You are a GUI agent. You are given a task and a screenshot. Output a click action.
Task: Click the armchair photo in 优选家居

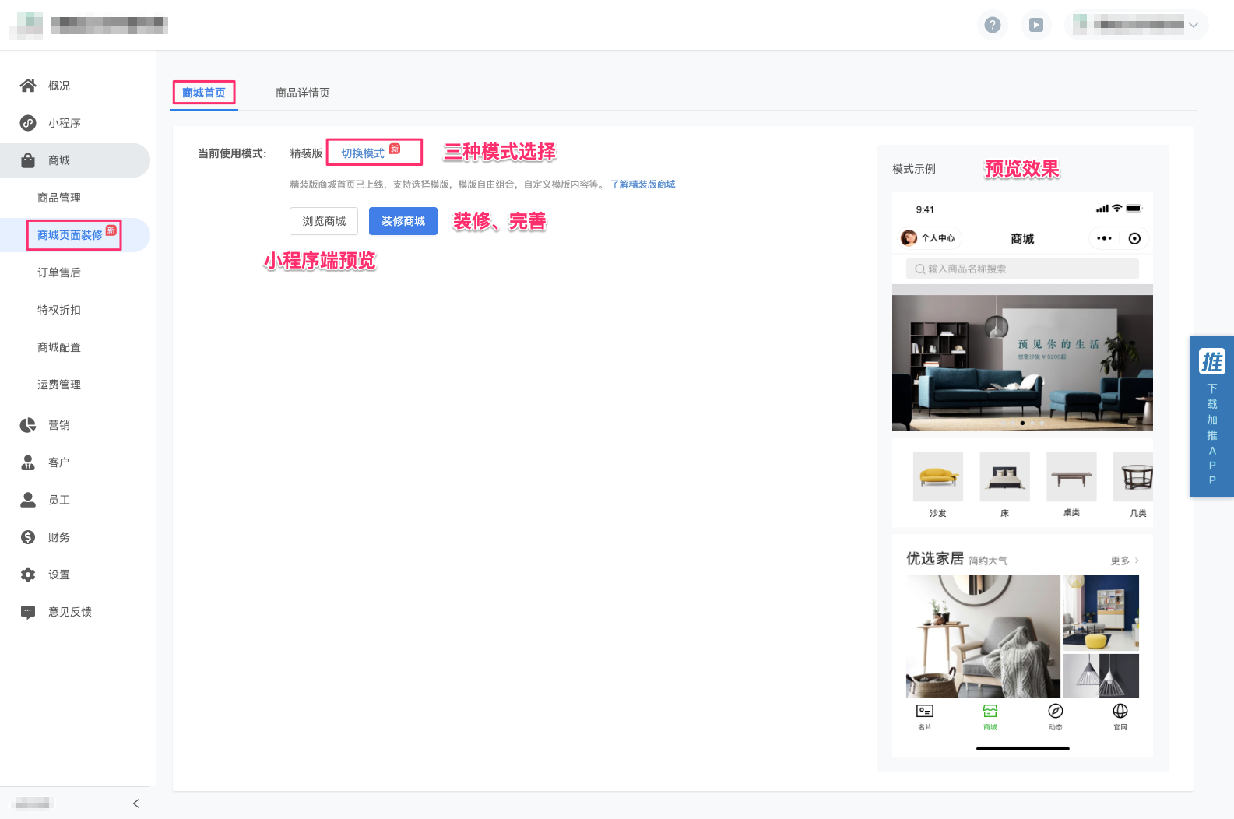point(983,637)
